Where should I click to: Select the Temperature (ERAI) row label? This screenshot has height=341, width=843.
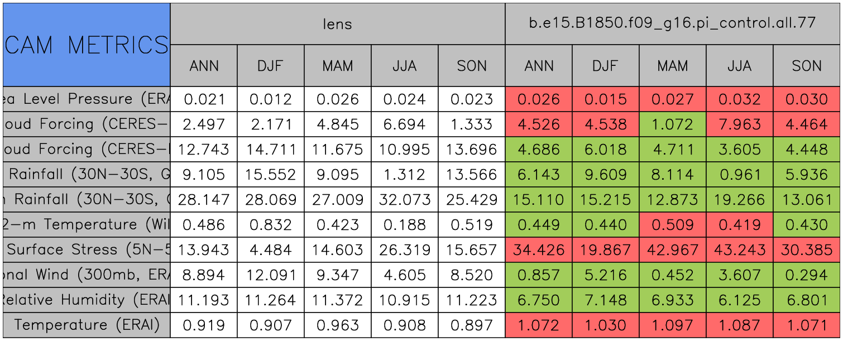(x=87, y=325)
